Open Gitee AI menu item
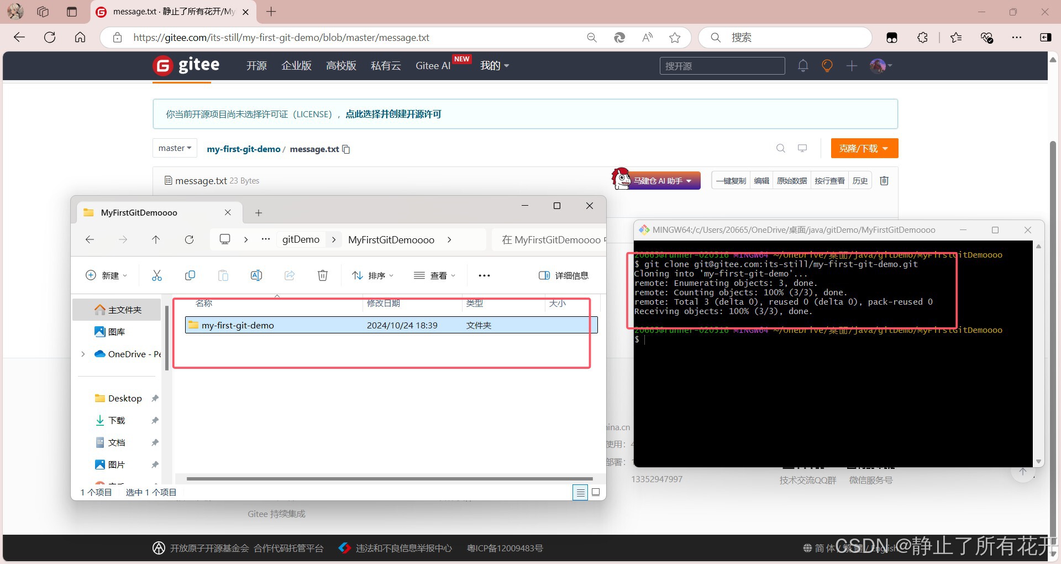Image resolution: width=1061 pixels, height=564 pixels. tap(433, 66)
